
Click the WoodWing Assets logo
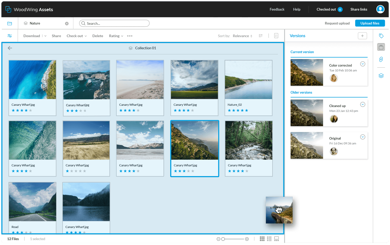pyautogui.click(x=29, y=9)
